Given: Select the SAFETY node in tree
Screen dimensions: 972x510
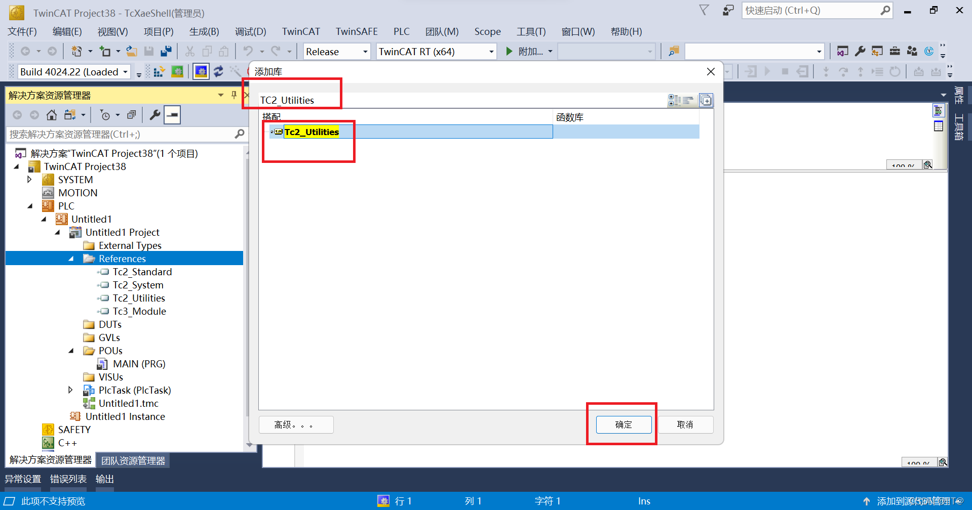Looking at the screenshot, I should (74, 430).
